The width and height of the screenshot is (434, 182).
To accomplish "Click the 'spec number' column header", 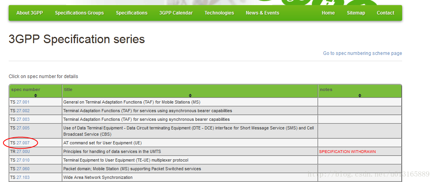I will pos(35,91).
